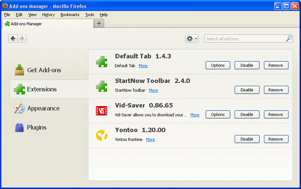The image size is (301, 189).
Task: Click the Vid-Saver description text
Action: tap(150, 115)
